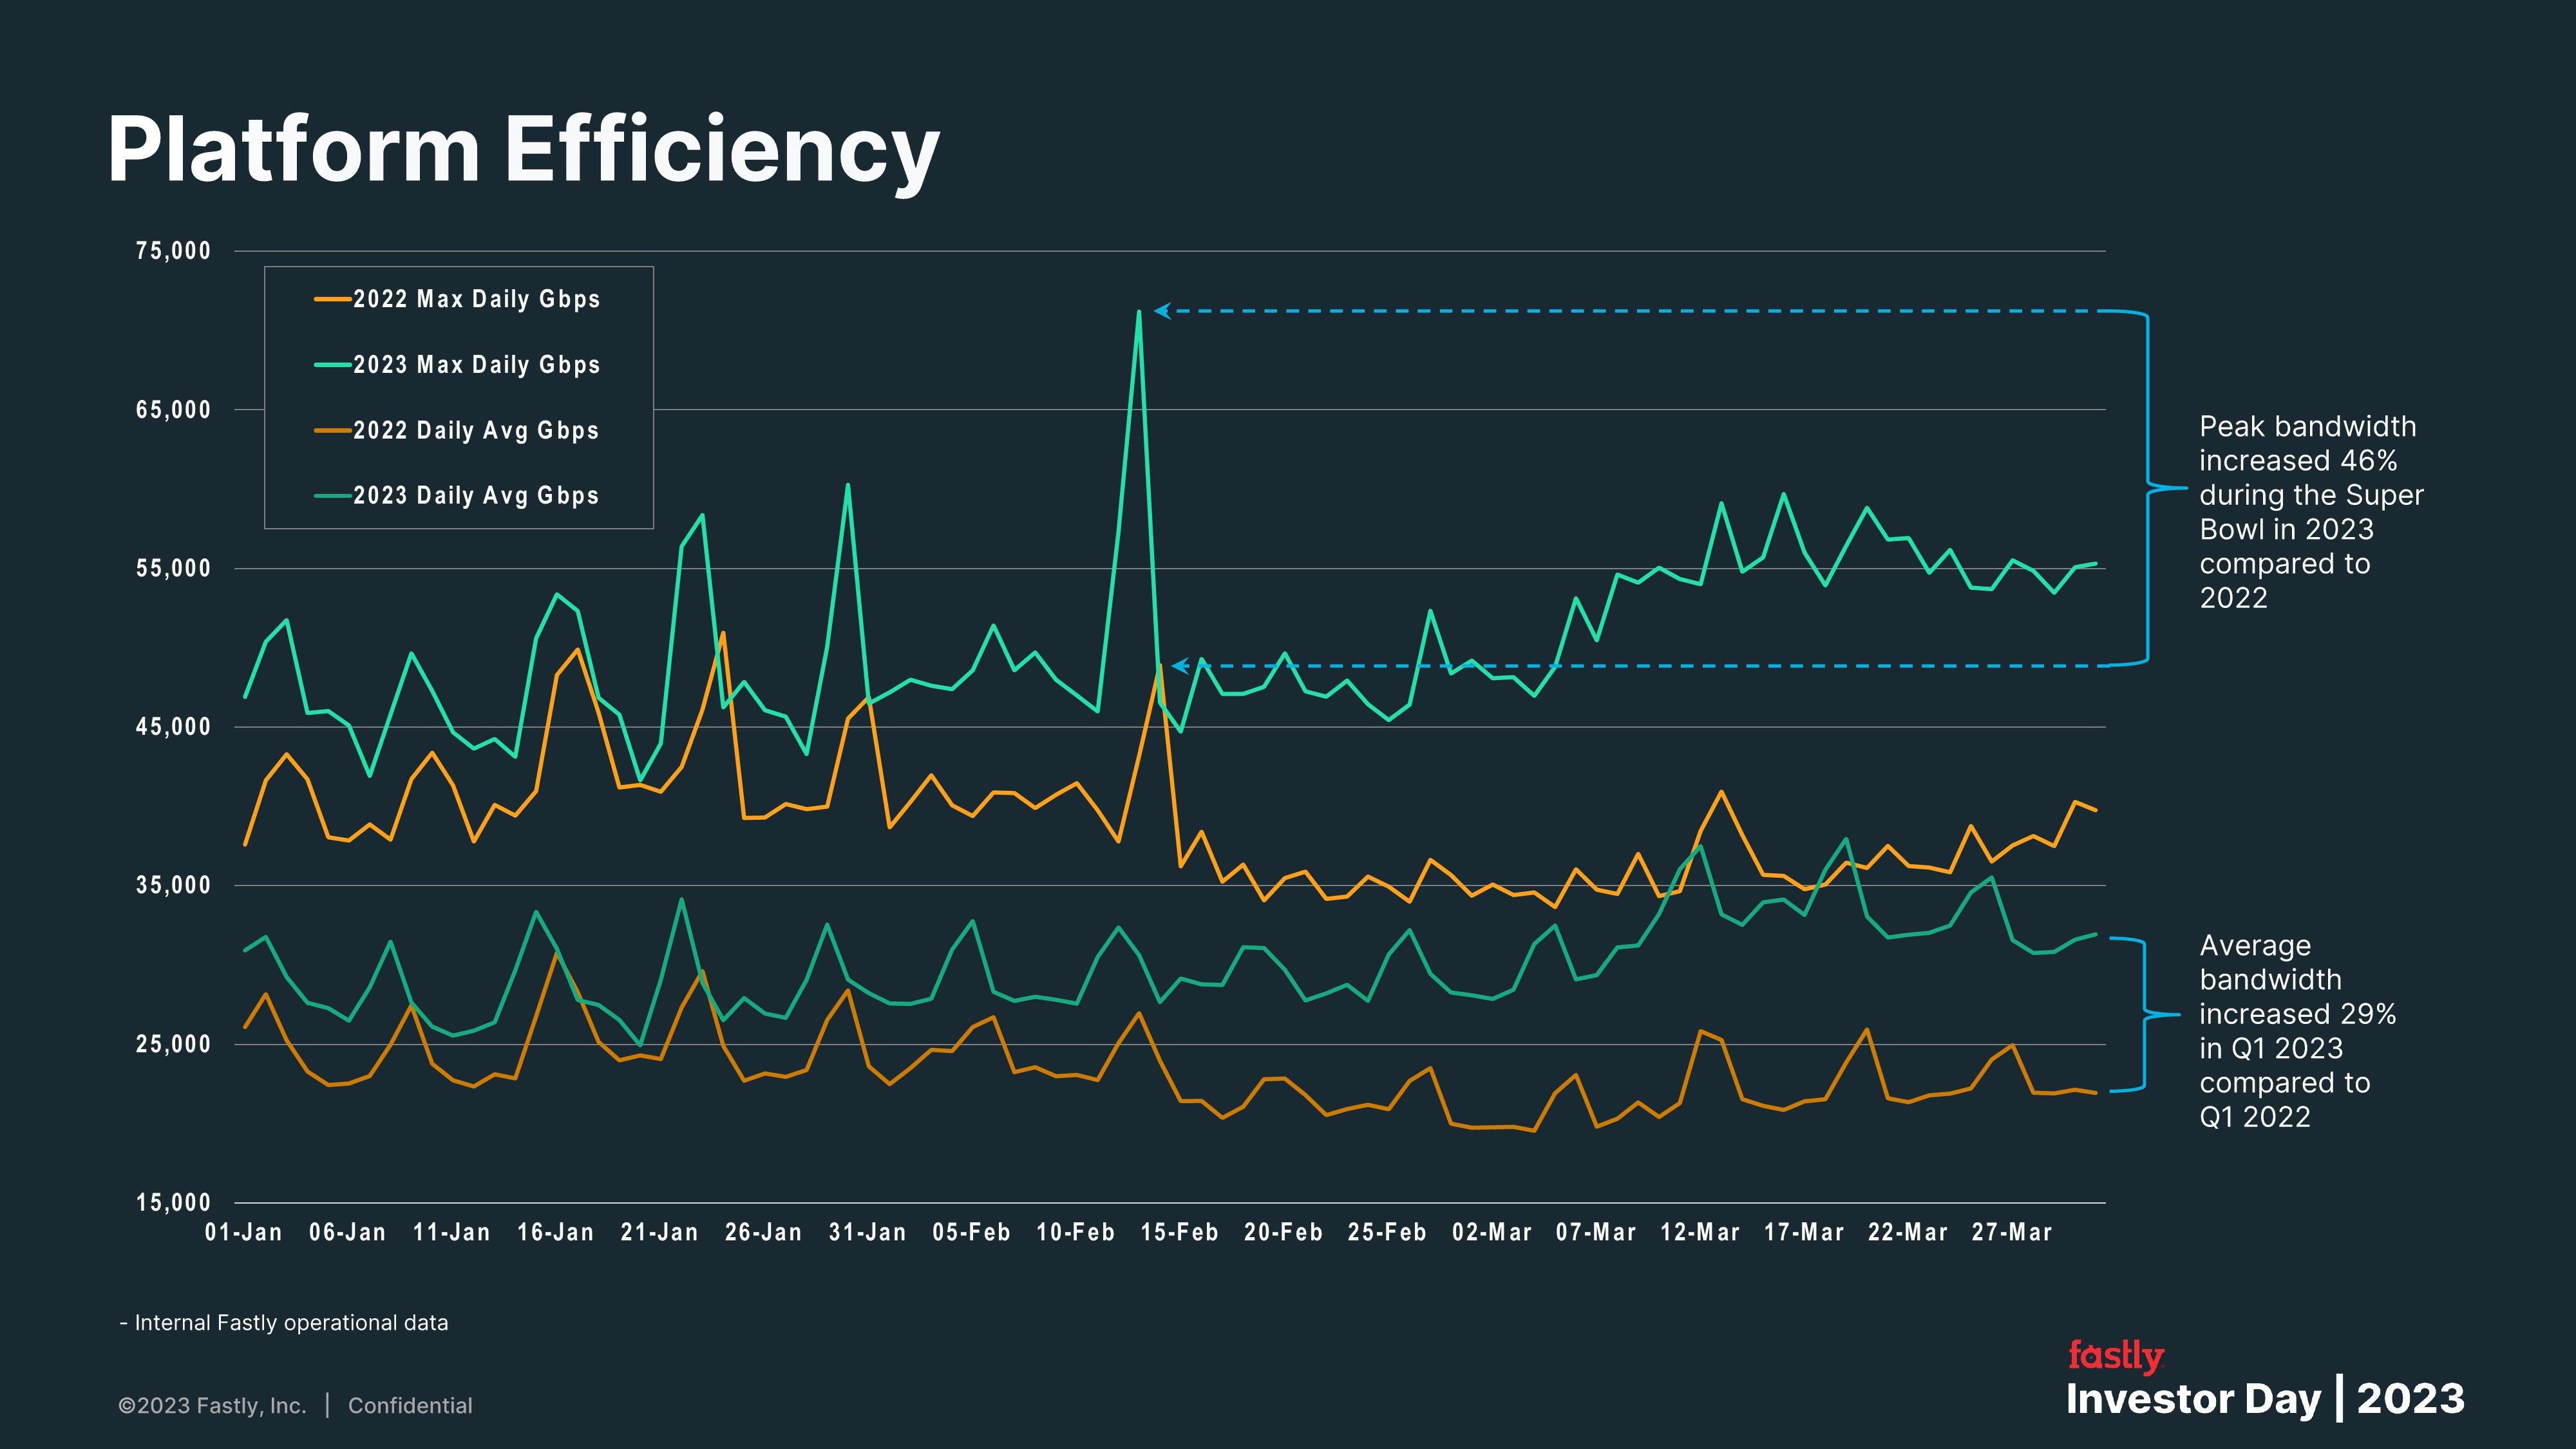Click the 31-Jan 2023 max spike point

848,485
